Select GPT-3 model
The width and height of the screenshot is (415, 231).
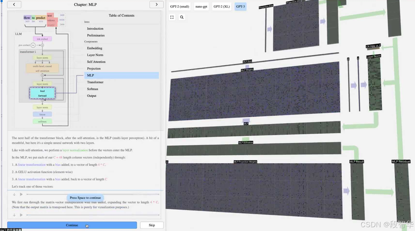tap(240, 6)
